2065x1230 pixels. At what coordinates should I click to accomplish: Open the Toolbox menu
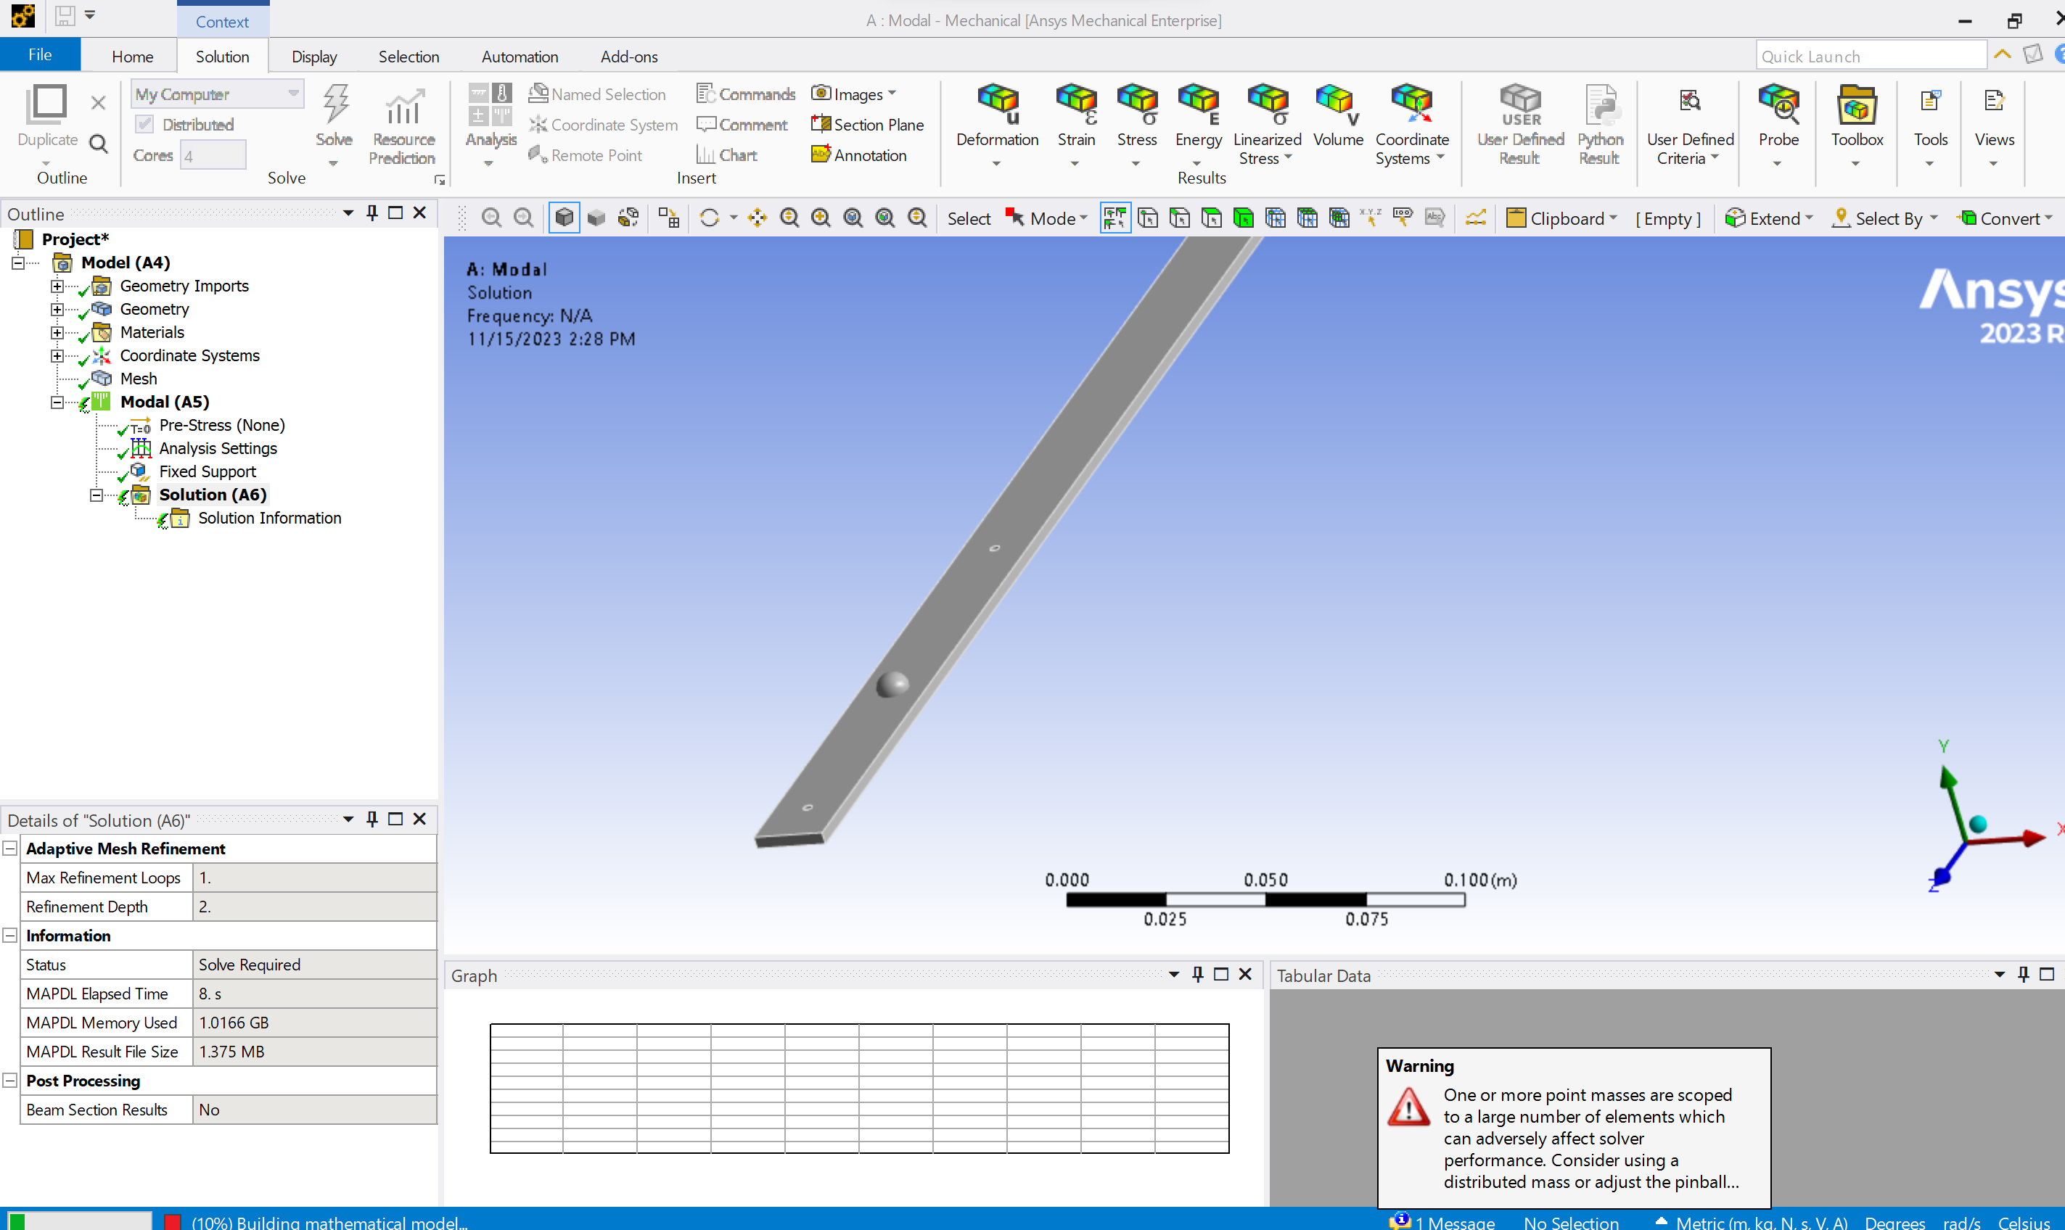tap(1857, 124)
